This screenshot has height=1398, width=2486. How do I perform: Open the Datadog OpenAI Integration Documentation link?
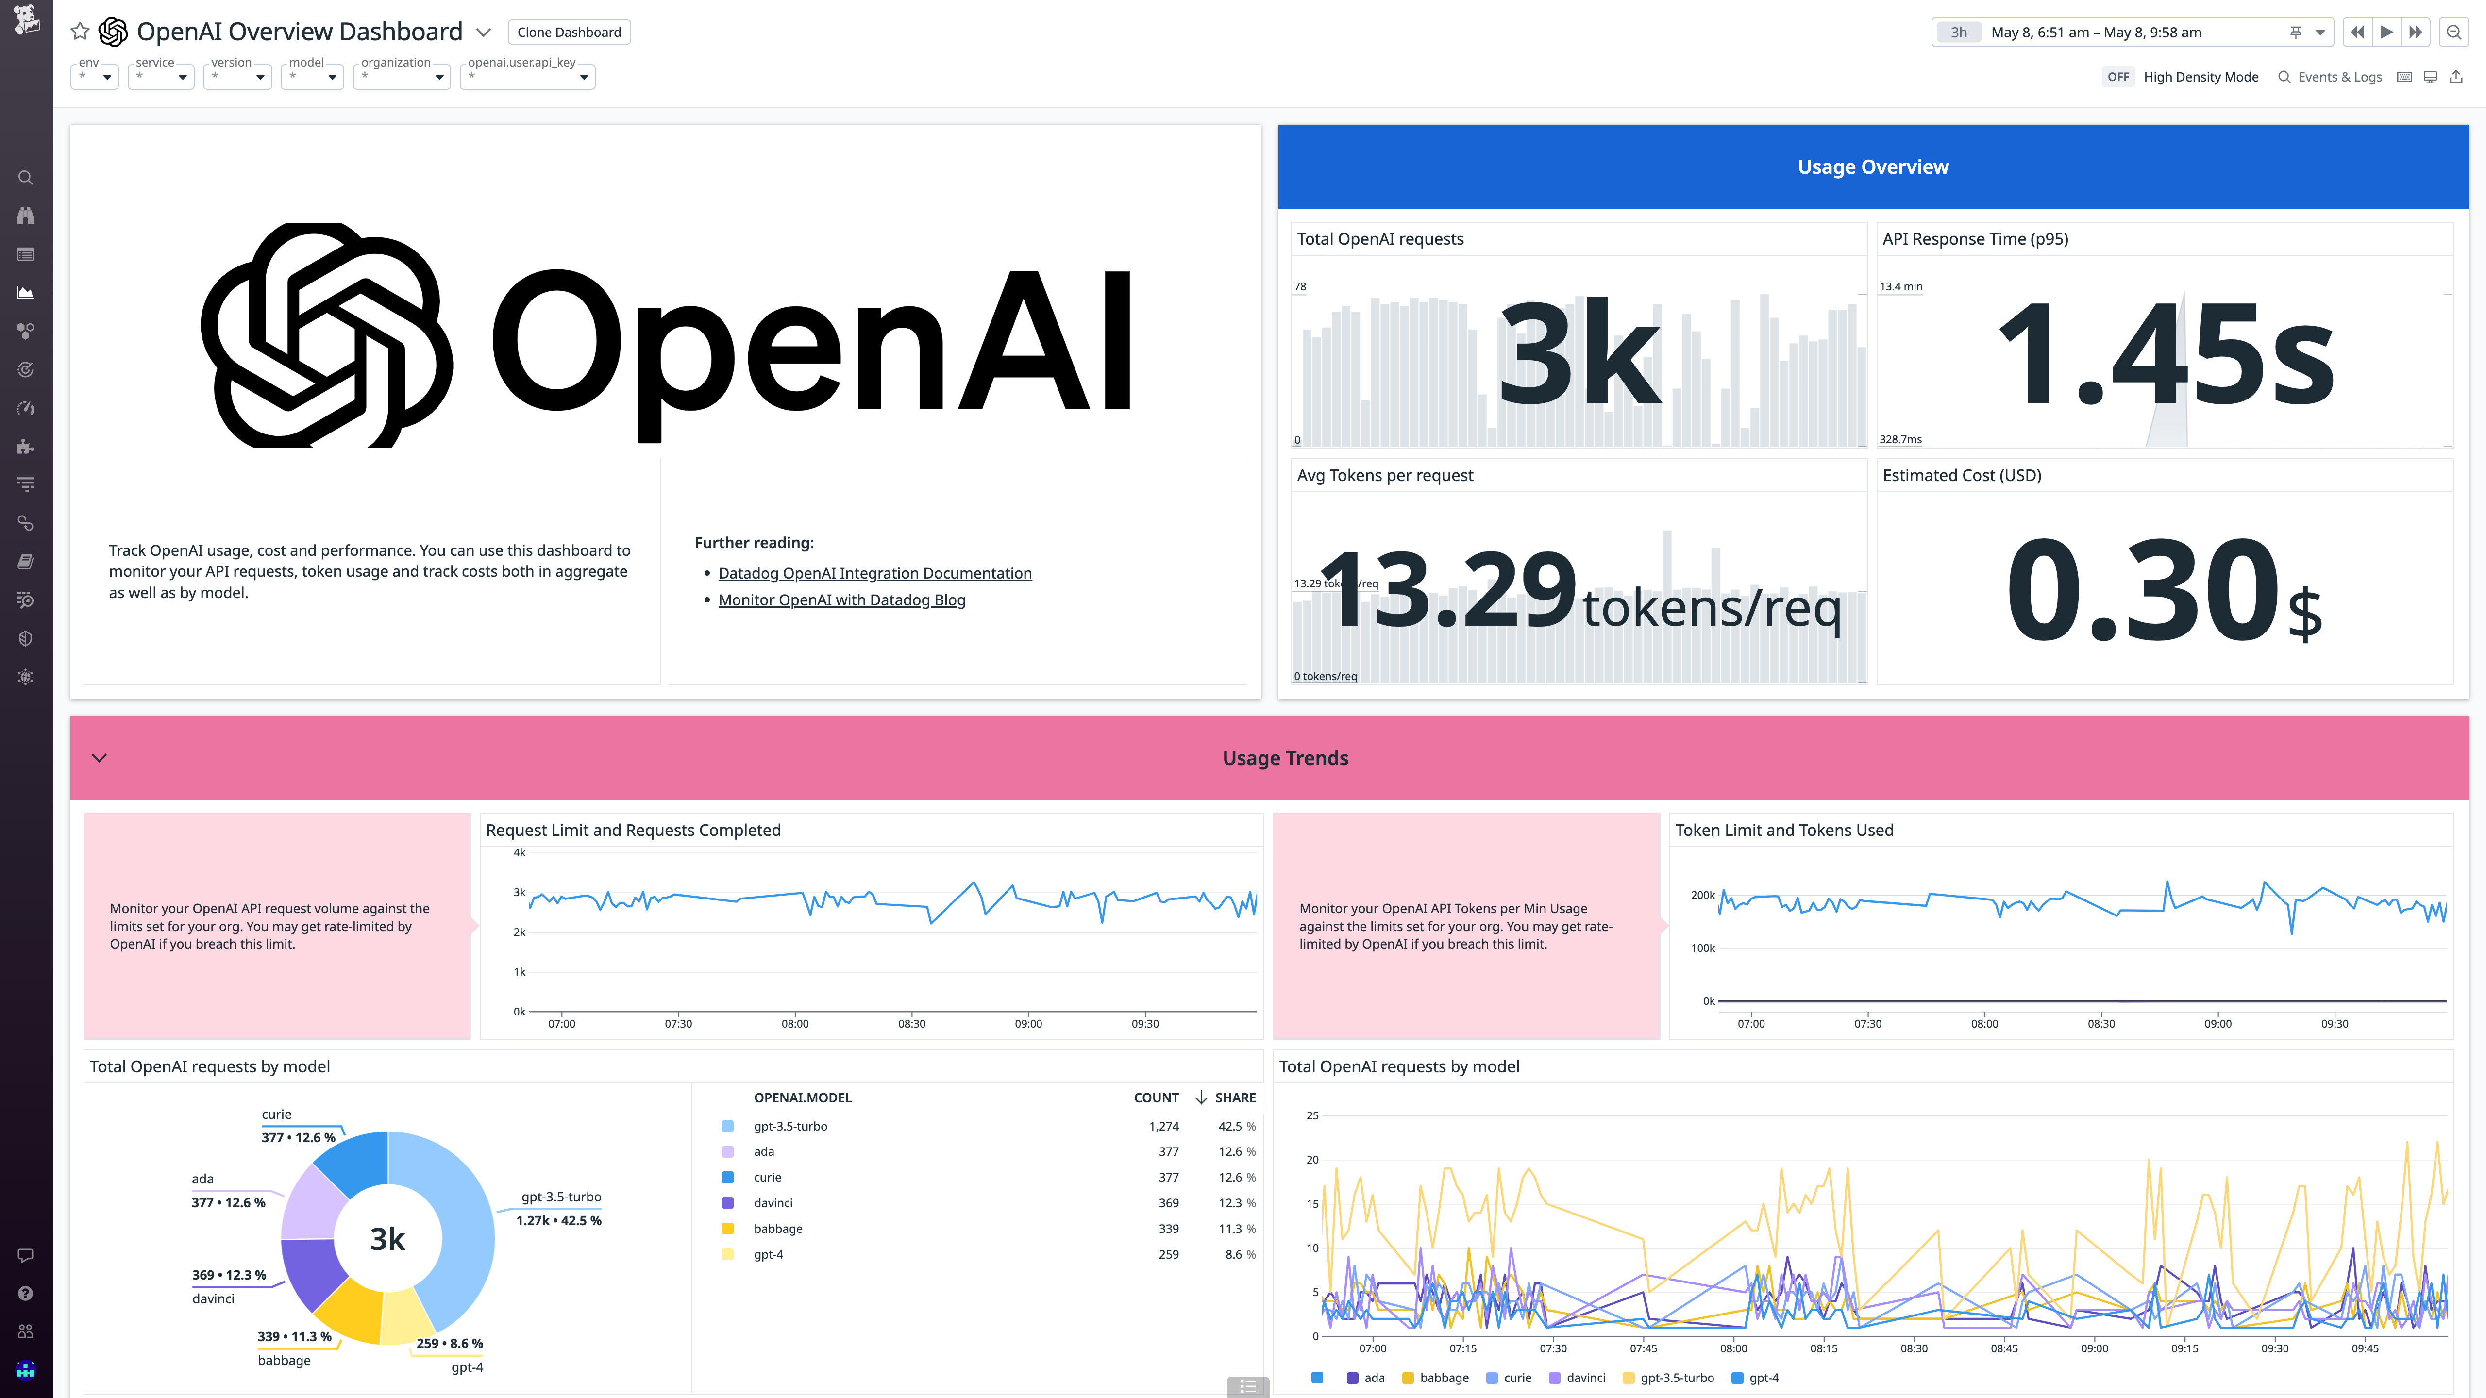pyautogui.click(x=874, y=572)
